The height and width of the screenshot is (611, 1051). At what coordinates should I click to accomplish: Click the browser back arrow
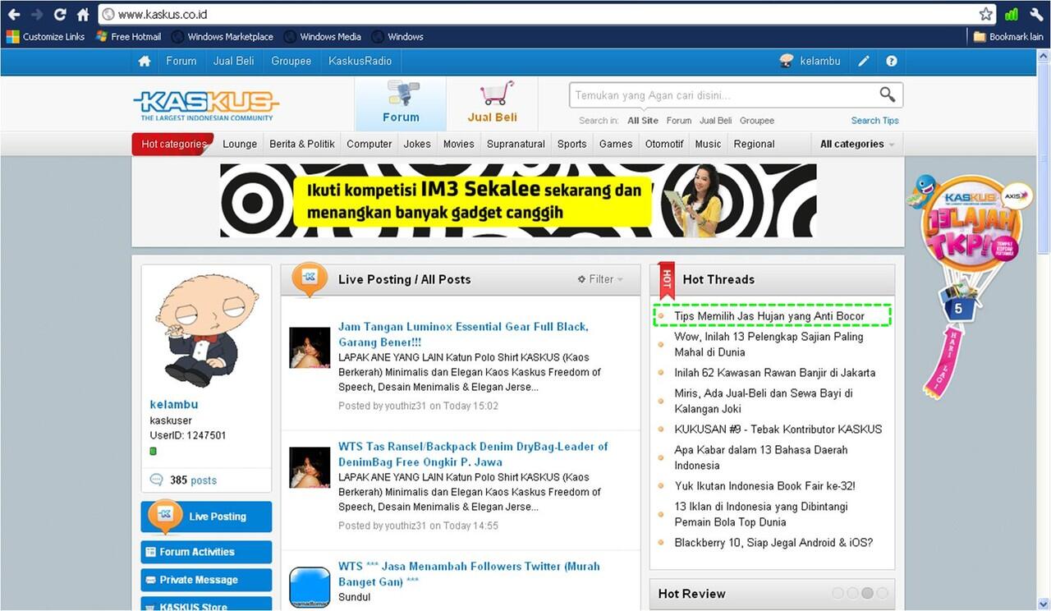(14, 14)
